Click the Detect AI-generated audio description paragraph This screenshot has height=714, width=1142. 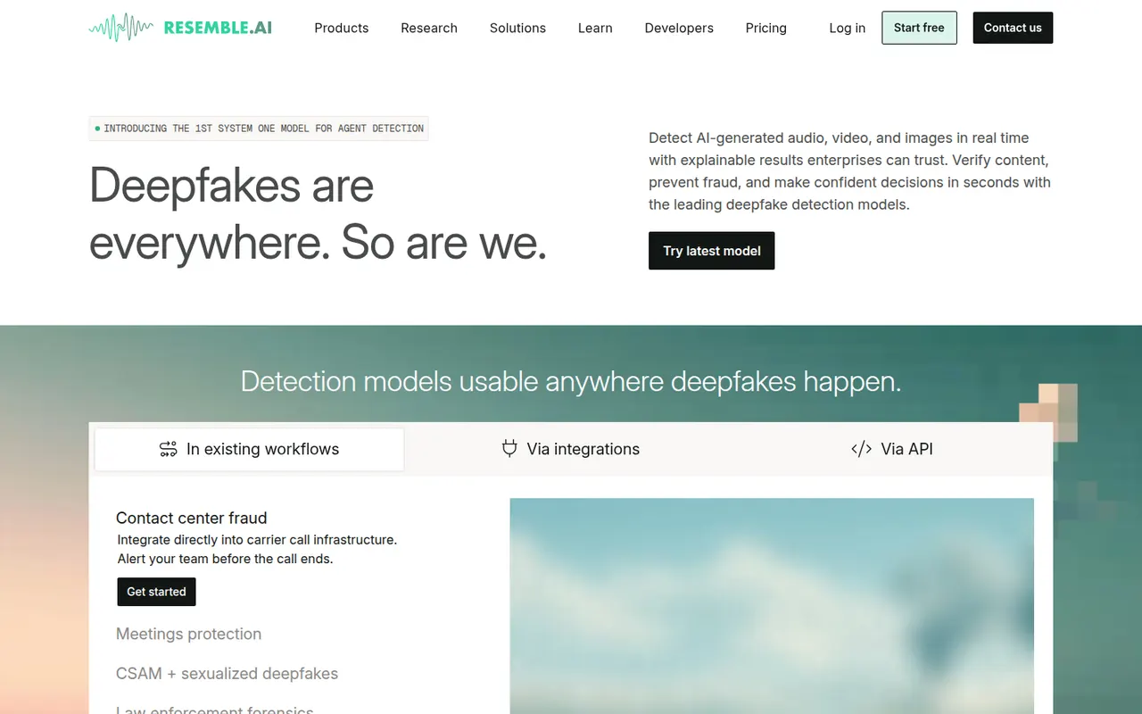point(849,171)
